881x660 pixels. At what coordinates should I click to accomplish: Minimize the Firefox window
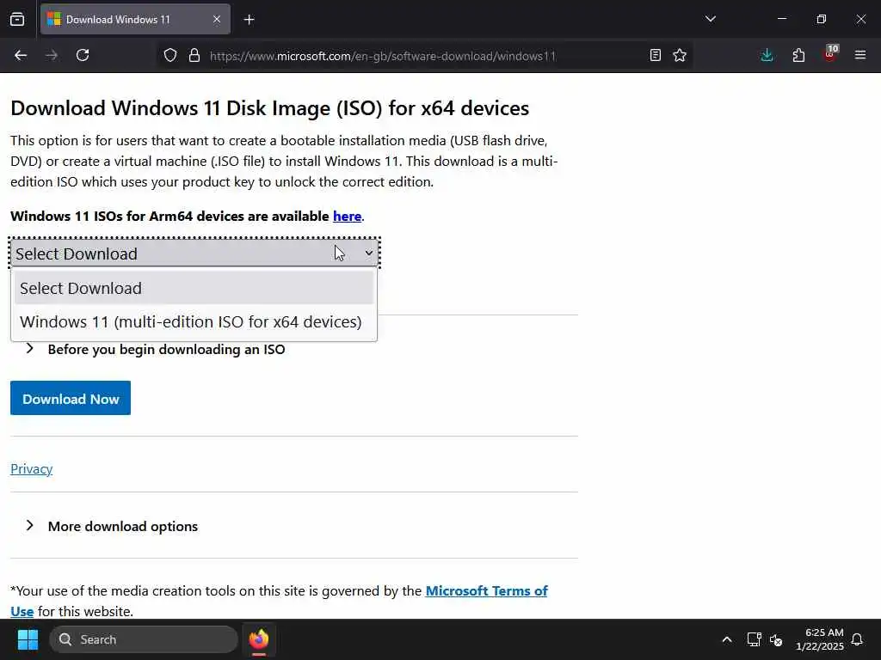[781, 19]
